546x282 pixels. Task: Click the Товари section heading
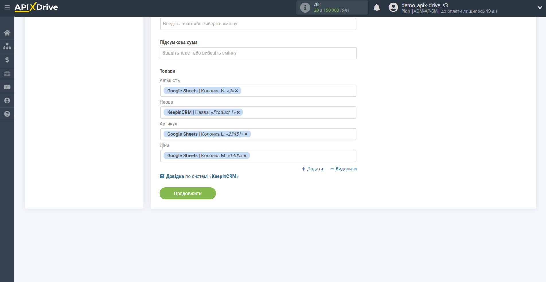click(167, 71)
